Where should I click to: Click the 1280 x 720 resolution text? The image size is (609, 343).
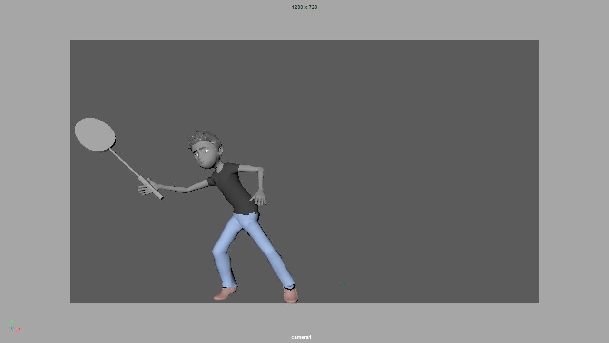coord(304,7)
